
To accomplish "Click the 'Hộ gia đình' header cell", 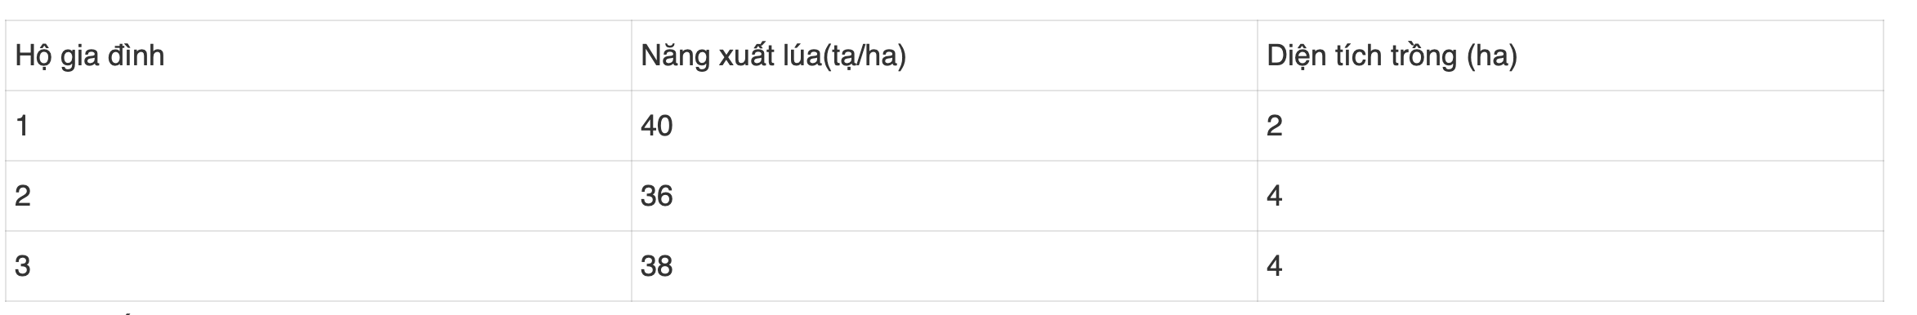I will [319, 55].
